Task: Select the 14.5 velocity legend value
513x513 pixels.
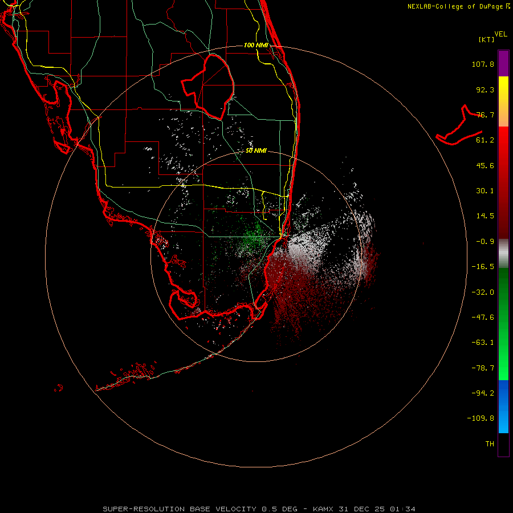Action: point(485,216)
